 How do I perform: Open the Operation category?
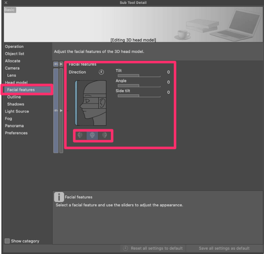click(14, 47)
